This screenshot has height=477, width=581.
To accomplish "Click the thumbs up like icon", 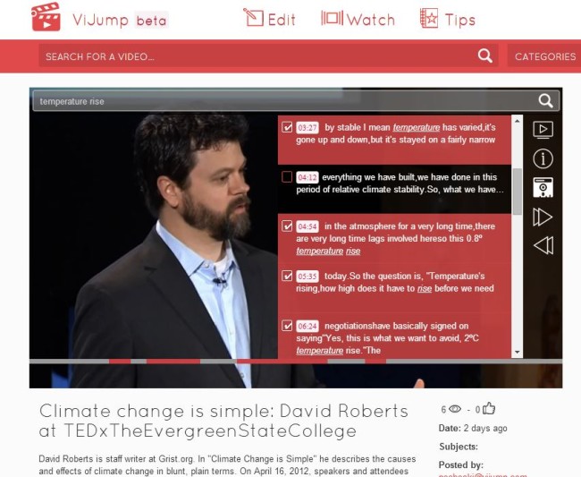I will 489,409.
